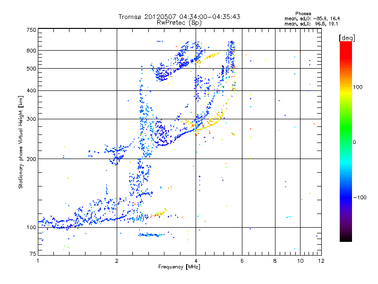
Task: Click the 'Phases' header text
Action: (x=303, y=14)
